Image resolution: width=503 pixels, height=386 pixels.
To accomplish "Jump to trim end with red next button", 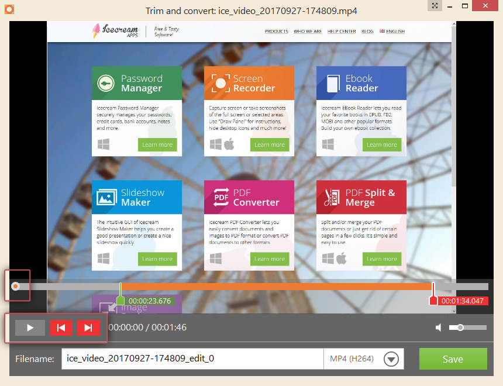I will 88,328.
